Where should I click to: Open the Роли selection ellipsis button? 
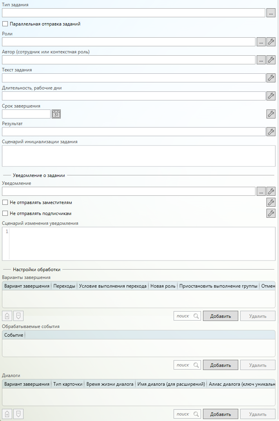click(x=261, y=42)
